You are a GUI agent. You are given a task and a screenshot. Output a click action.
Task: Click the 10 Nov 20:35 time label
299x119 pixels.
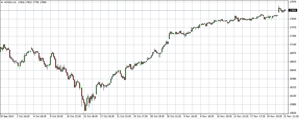tap(224, 117)
